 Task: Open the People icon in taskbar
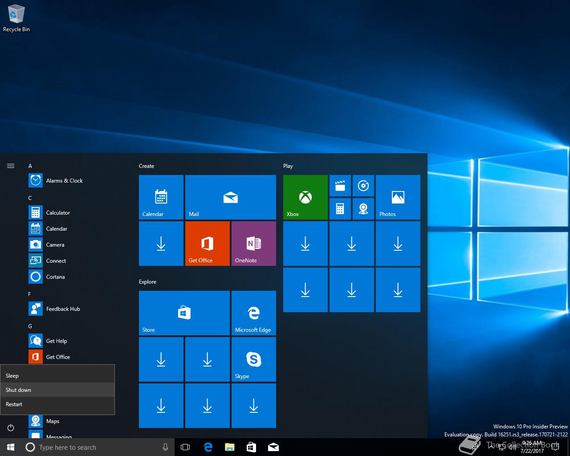(476, 447)
